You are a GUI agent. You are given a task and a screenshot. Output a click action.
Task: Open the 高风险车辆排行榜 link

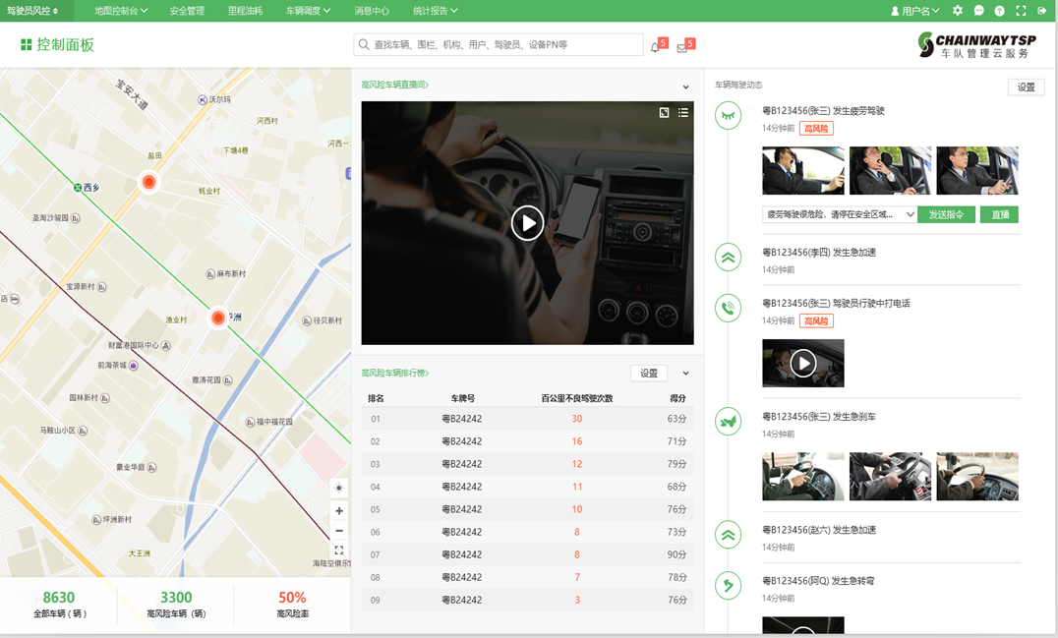coord(394,373)
